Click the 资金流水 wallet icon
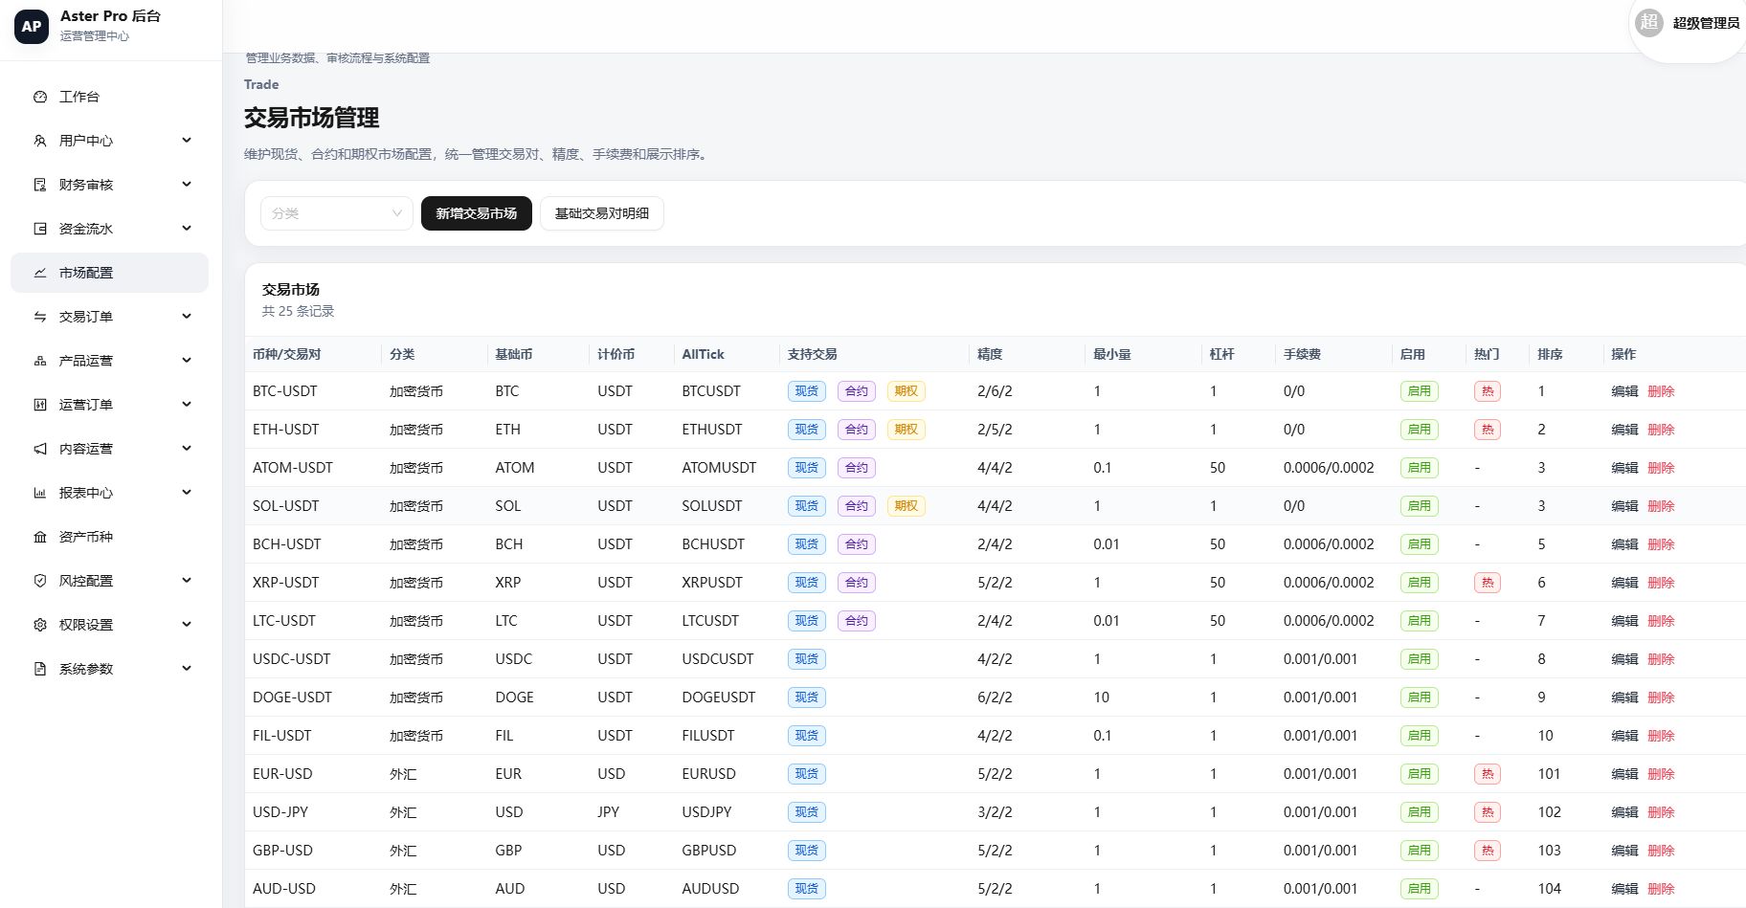 pyautogui.click(x=40, y=229)
